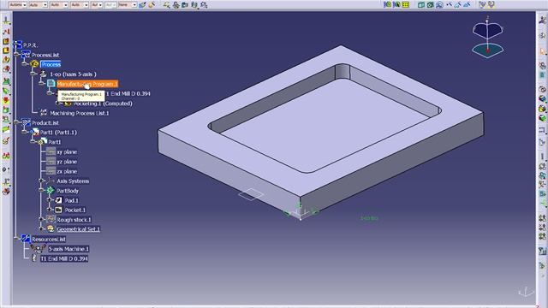Open the first Autom fill color dropdown
The image size is (548, 308).
pos(25,5)
